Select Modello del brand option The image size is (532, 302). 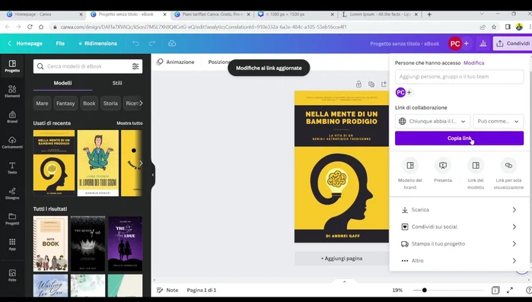tap(410, 174)
